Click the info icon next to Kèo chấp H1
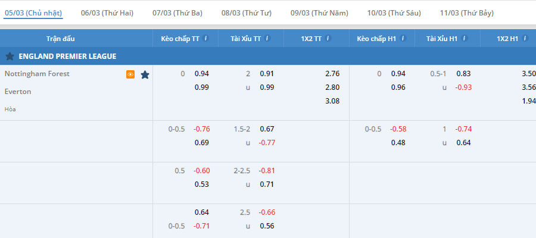Screen dimensions: 536x238 (403, 39)
